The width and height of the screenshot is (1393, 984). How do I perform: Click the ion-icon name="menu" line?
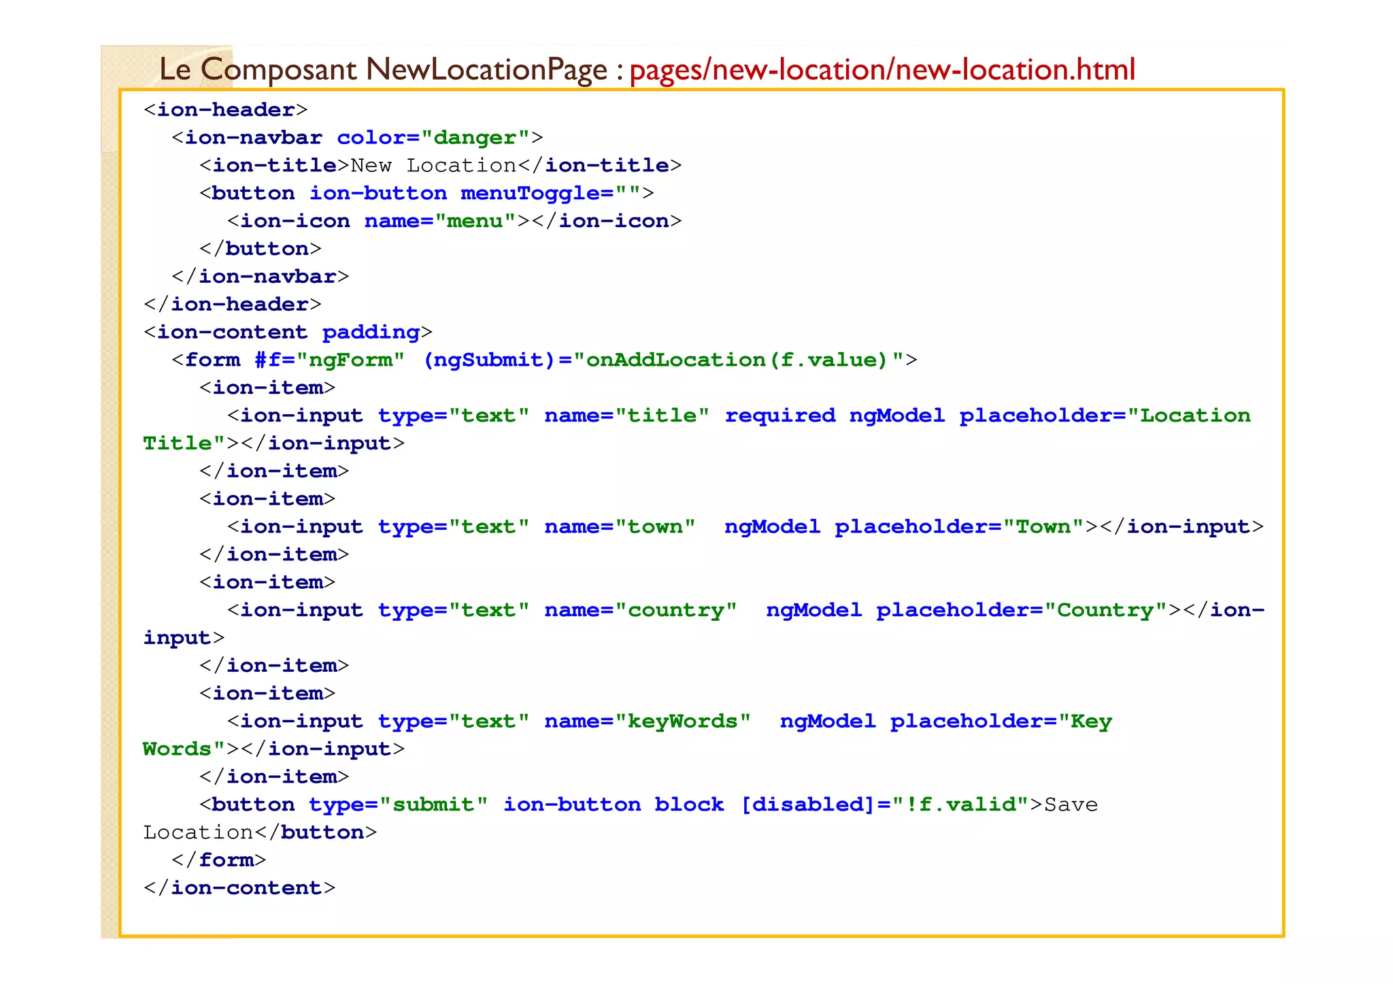pyautogui.click(x=454, y=221)
